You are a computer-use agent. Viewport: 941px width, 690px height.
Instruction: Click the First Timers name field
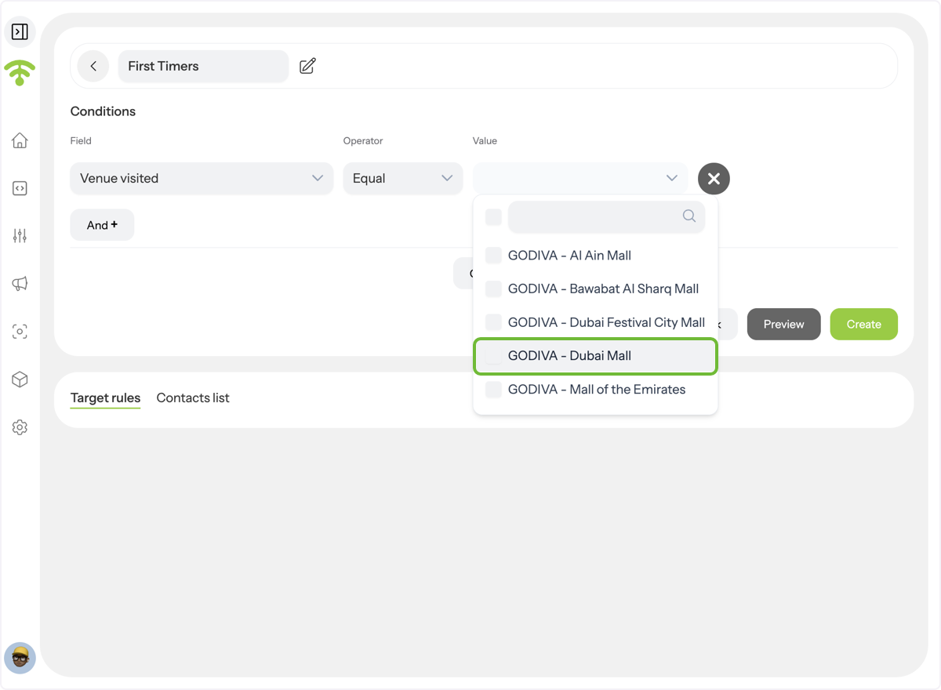(203, 66)
